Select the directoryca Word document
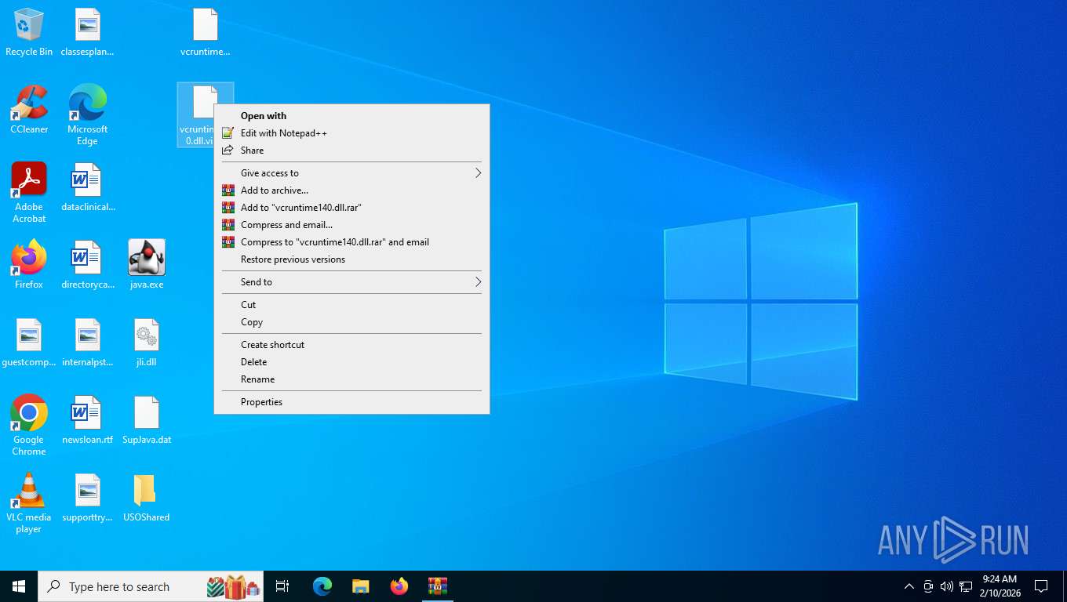 (87, 265)
